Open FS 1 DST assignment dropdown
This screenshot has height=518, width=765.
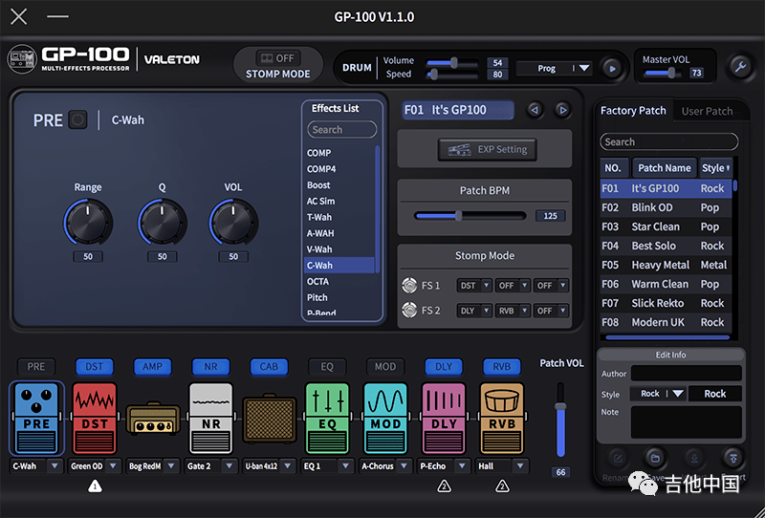click(474, 286)
